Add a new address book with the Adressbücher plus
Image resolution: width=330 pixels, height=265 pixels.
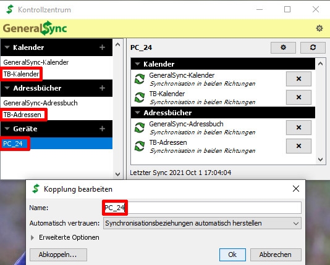(103, 88)
